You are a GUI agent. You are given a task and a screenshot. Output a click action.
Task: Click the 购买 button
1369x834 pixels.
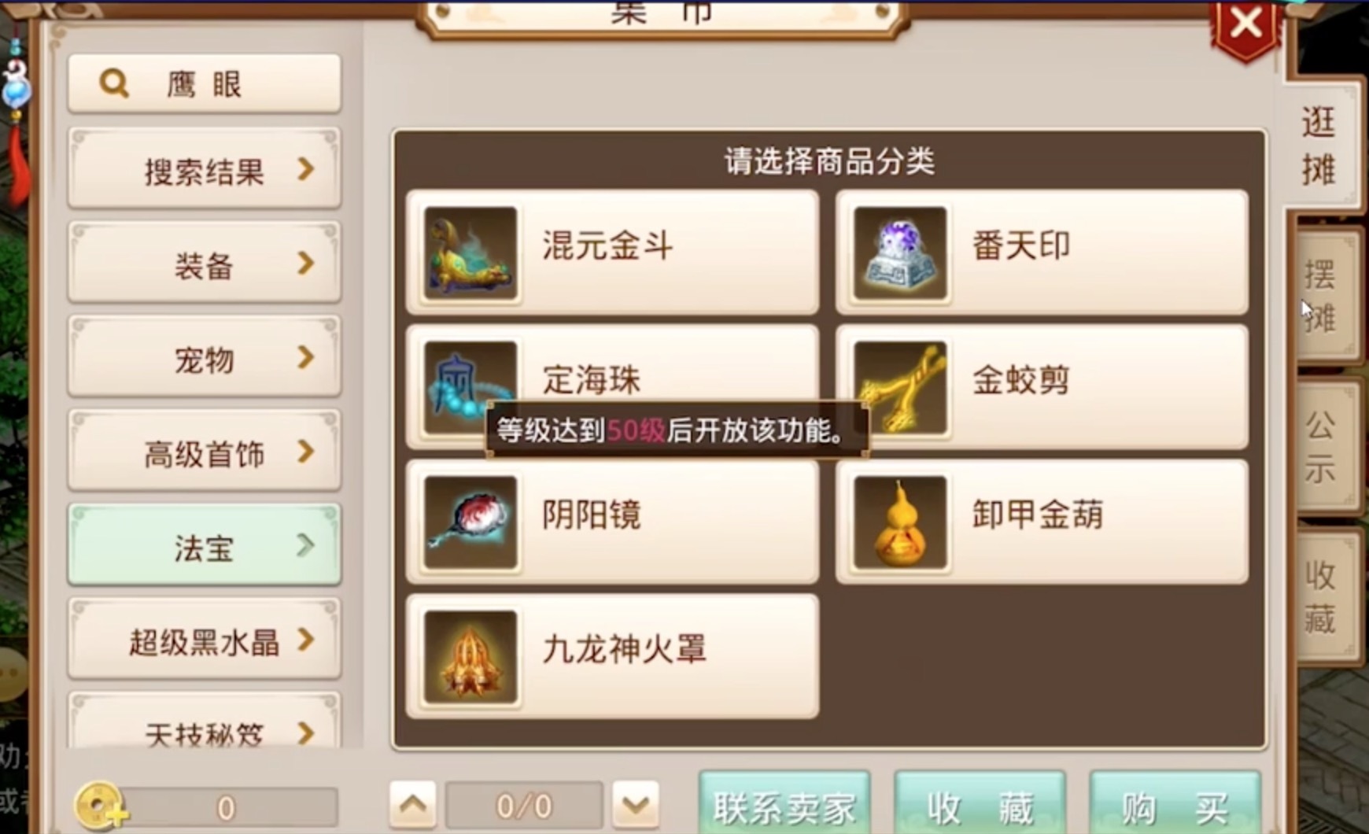click(x=1175, y=806)
